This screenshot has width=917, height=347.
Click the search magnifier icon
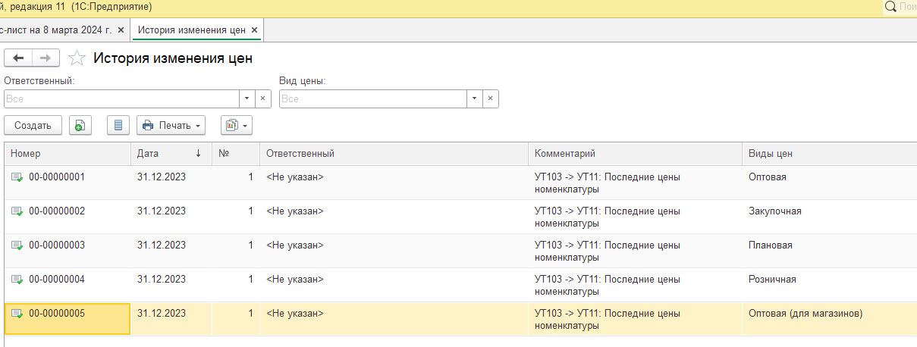click(x=890, y=7)
